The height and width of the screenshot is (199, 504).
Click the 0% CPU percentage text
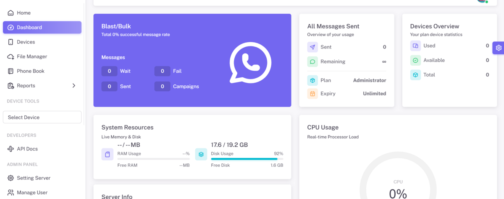pos(398,194)
